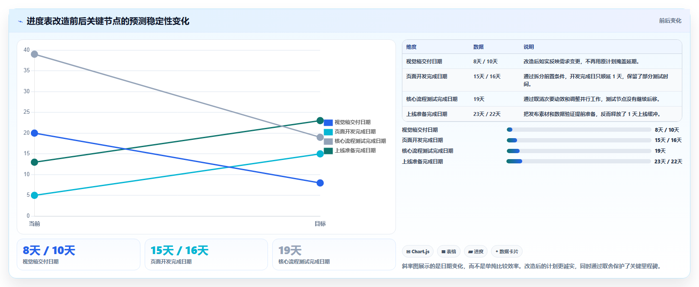Click the explanation starting 通过拆分前置条件
This screenshot has width=699, height=287.
[x=596, y=80]
